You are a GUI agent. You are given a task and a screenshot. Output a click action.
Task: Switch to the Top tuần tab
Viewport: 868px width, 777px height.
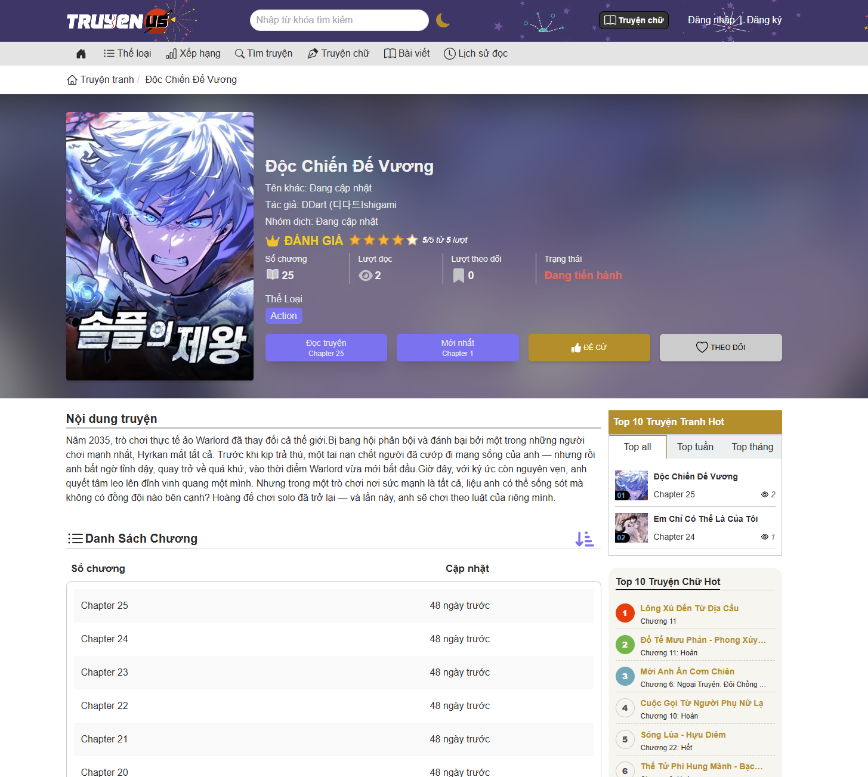click(x=695, y=447)
